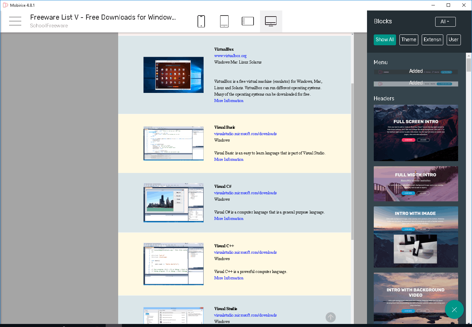
Task: Click the page title Freeware List V
Action: pos(103,17)
